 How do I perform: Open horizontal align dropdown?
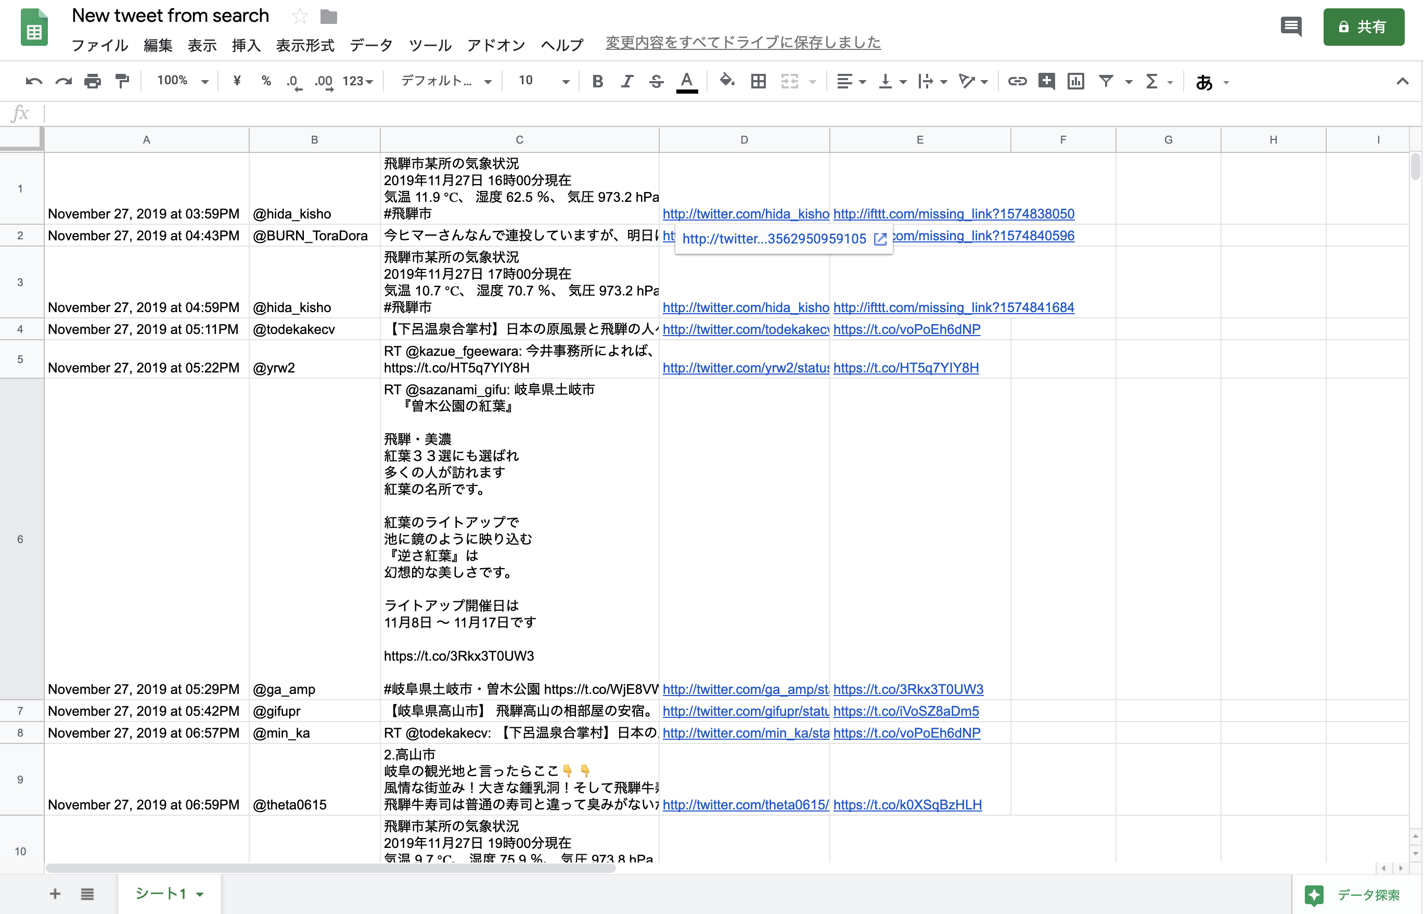pyautogui.click(x=851, y=81)
